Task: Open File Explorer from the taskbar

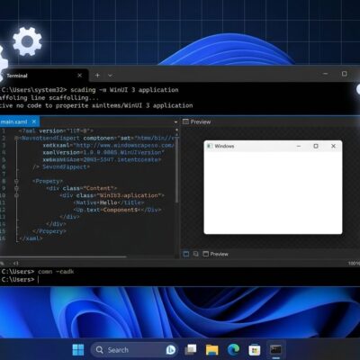Action: click(211, 350)
